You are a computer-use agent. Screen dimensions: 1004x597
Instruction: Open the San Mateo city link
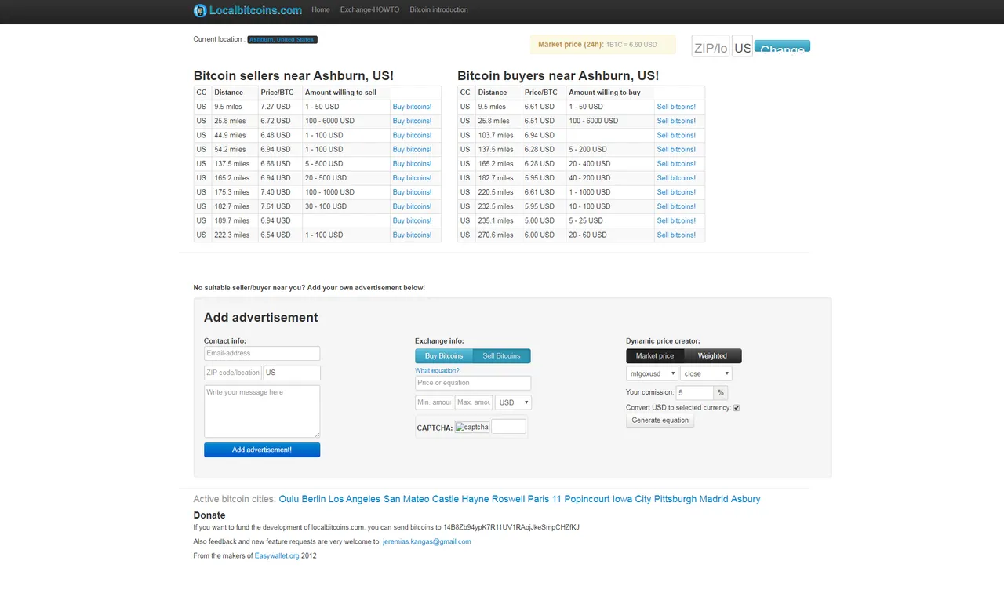tap(406, 499)
